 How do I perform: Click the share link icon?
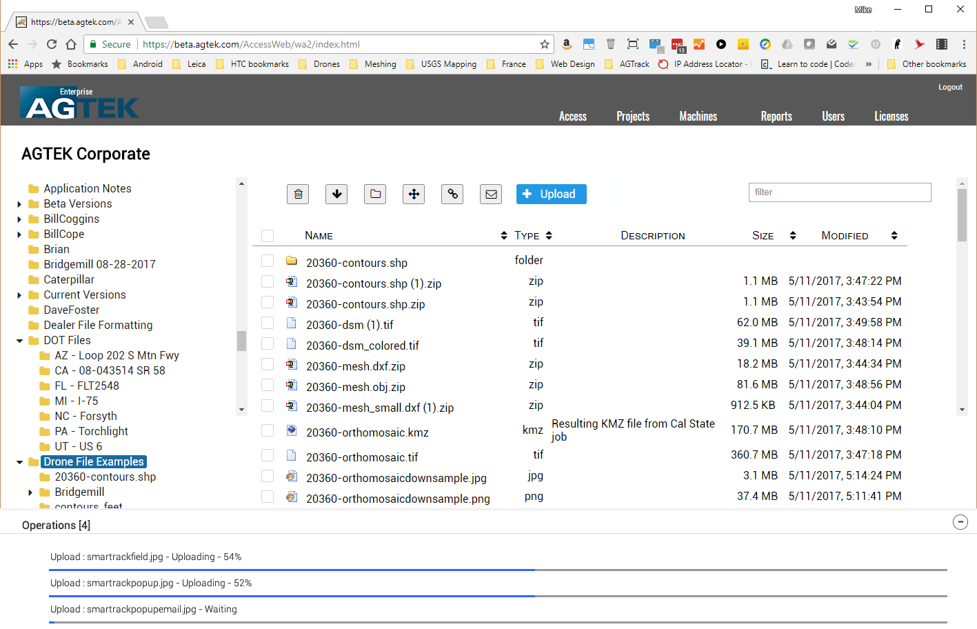452,194
